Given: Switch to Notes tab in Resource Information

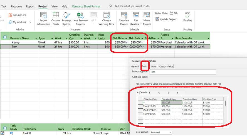Looking at the screenshot, I should click(x=154, y=66).
